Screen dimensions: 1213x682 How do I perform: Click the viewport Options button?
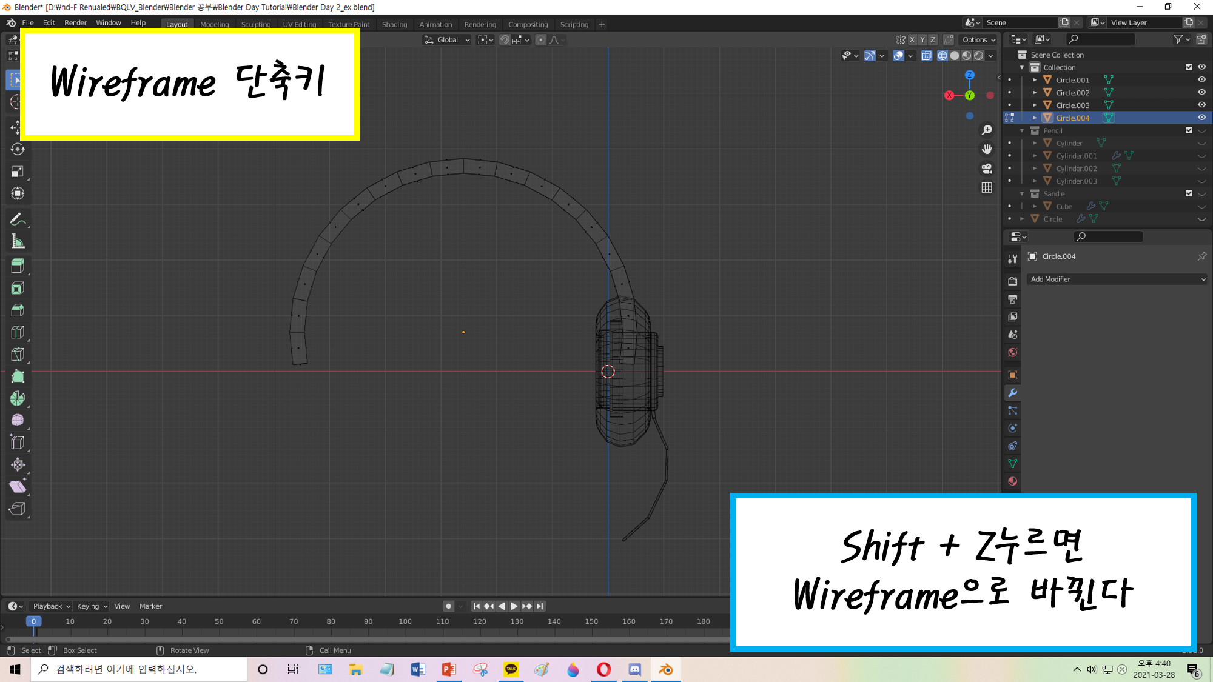click(x=978, y=40)
